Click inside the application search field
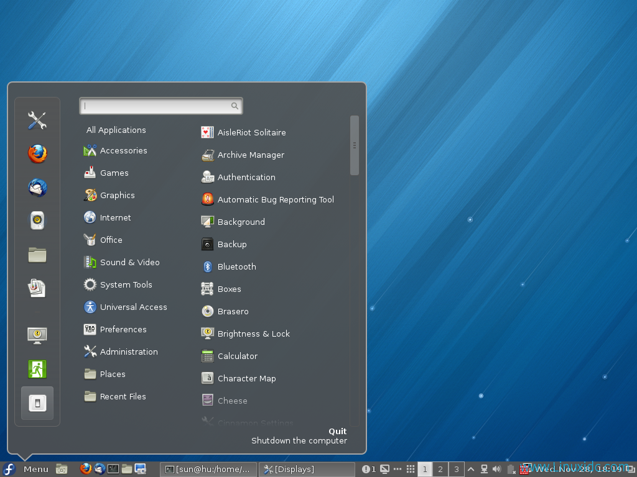The image size is (637, 477). (x=160, y=106)
